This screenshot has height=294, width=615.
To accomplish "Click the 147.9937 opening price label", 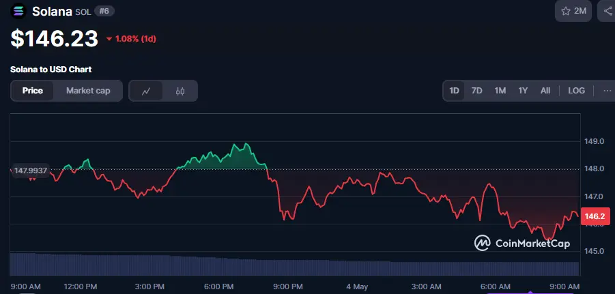I will 30,171.
